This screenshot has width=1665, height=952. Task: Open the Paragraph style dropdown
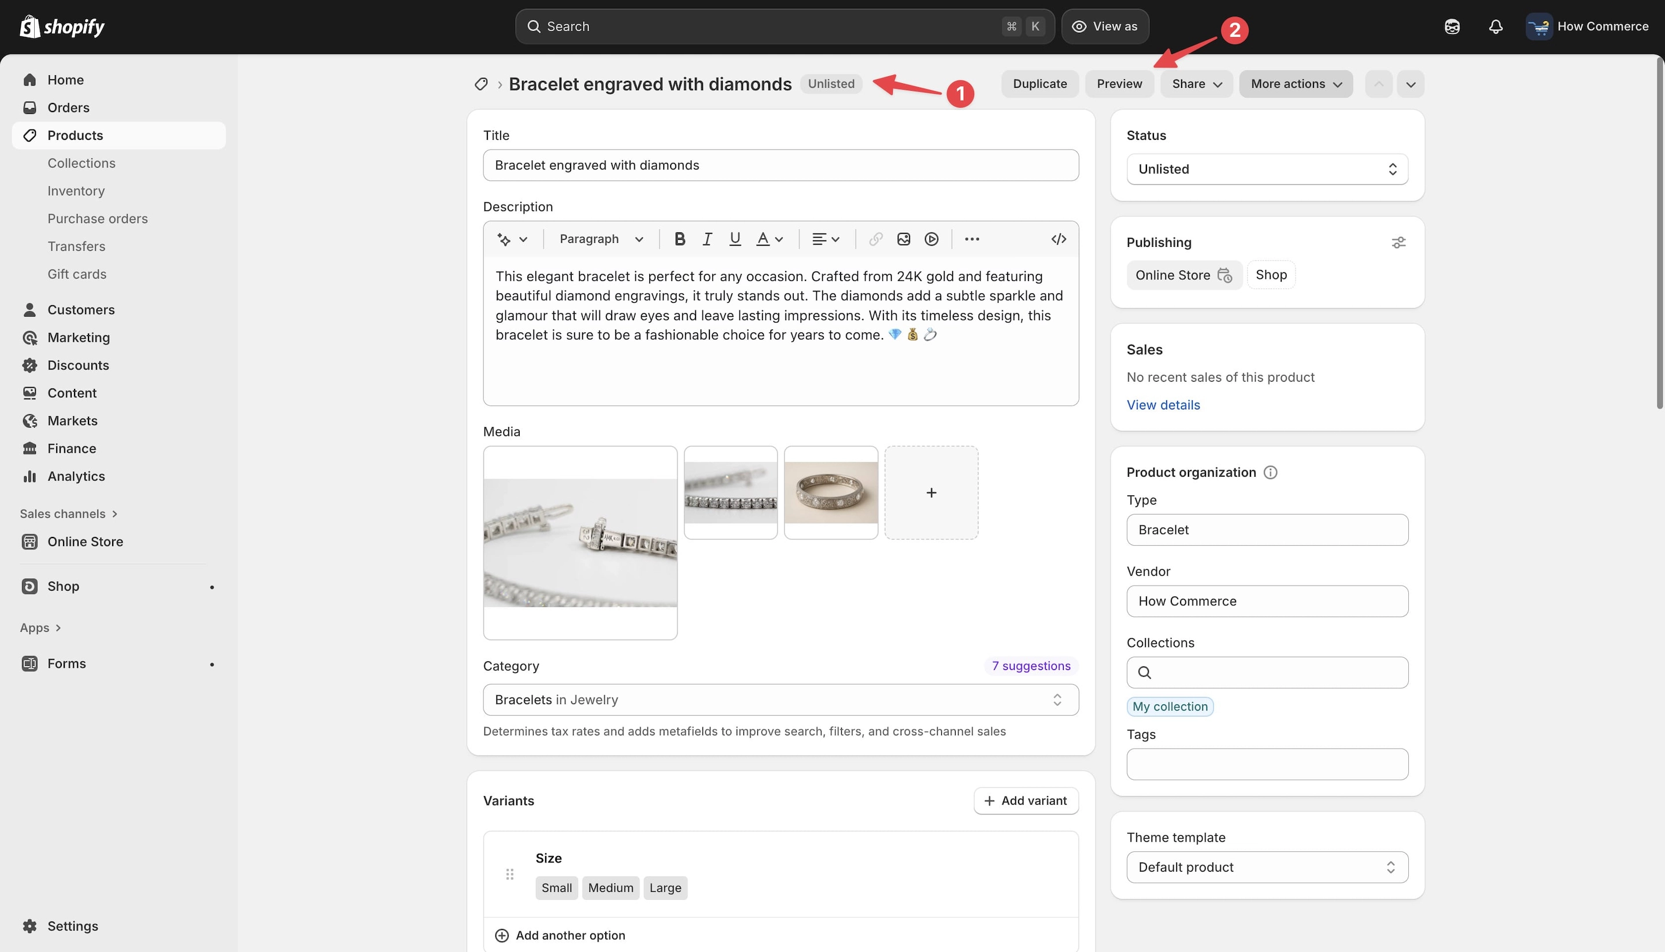pos(601,239)
